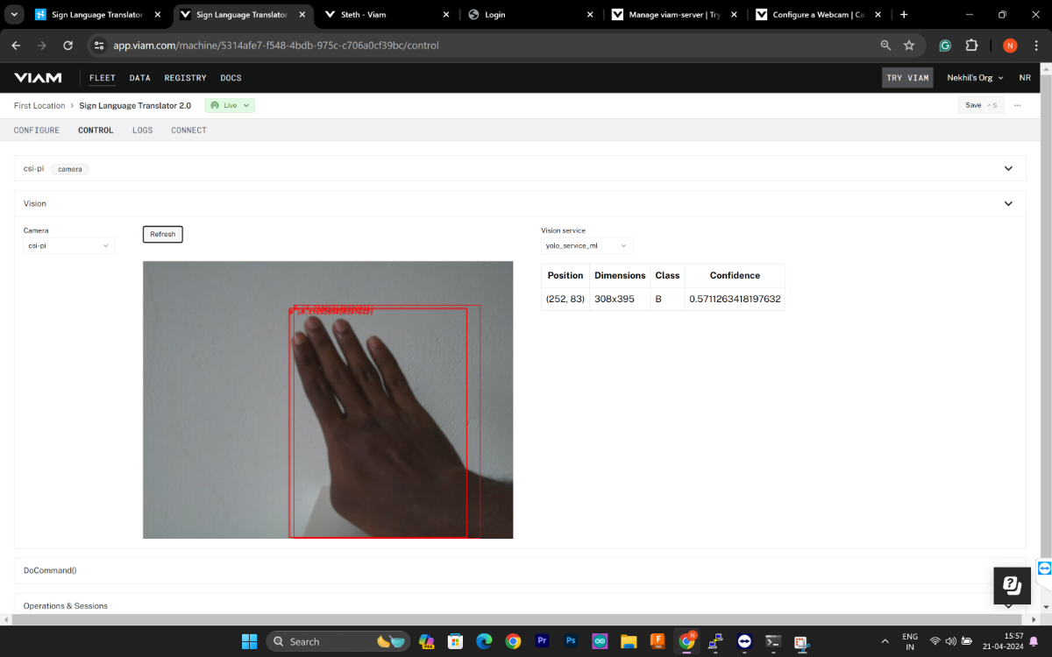The image size is (1052, 657).
Task: Collapse the Vision panel chevron
Action: pyautogui.click(x=1008, y=203)
